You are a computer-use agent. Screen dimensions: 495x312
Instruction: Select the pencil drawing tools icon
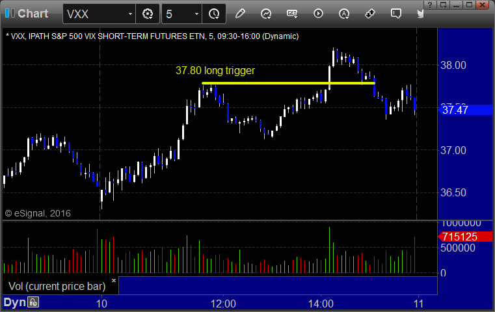click(240, 14)
